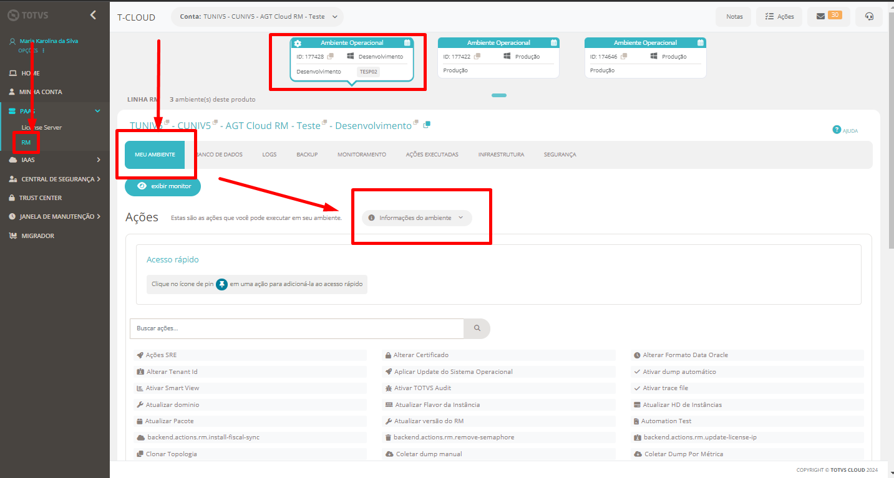Image resolution: width=894 pixels, height=478 pixels.
Task: Collapse the sidebar with the left chevron
Action: point(93,15)
